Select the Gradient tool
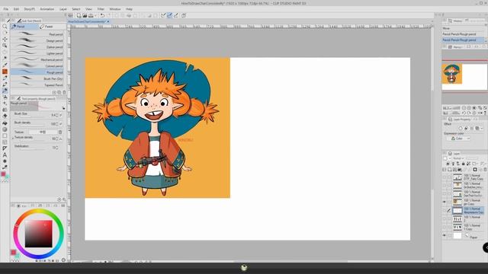The height and width of the screenshot is (274, 488). click(x=5, y=129)
